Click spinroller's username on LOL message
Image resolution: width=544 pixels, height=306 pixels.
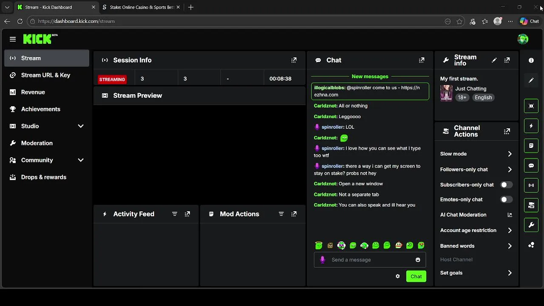click(333, 127)
